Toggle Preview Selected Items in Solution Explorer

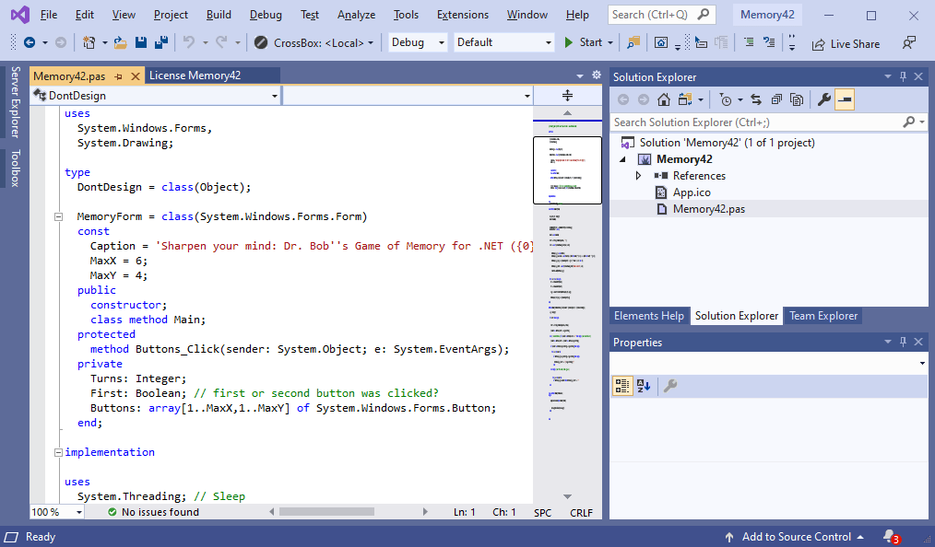[x=845, y=99]
